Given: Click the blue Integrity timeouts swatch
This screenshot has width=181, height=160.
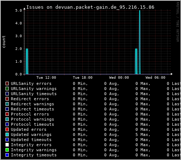Looking at the screenshot, I should coord(7,155).
